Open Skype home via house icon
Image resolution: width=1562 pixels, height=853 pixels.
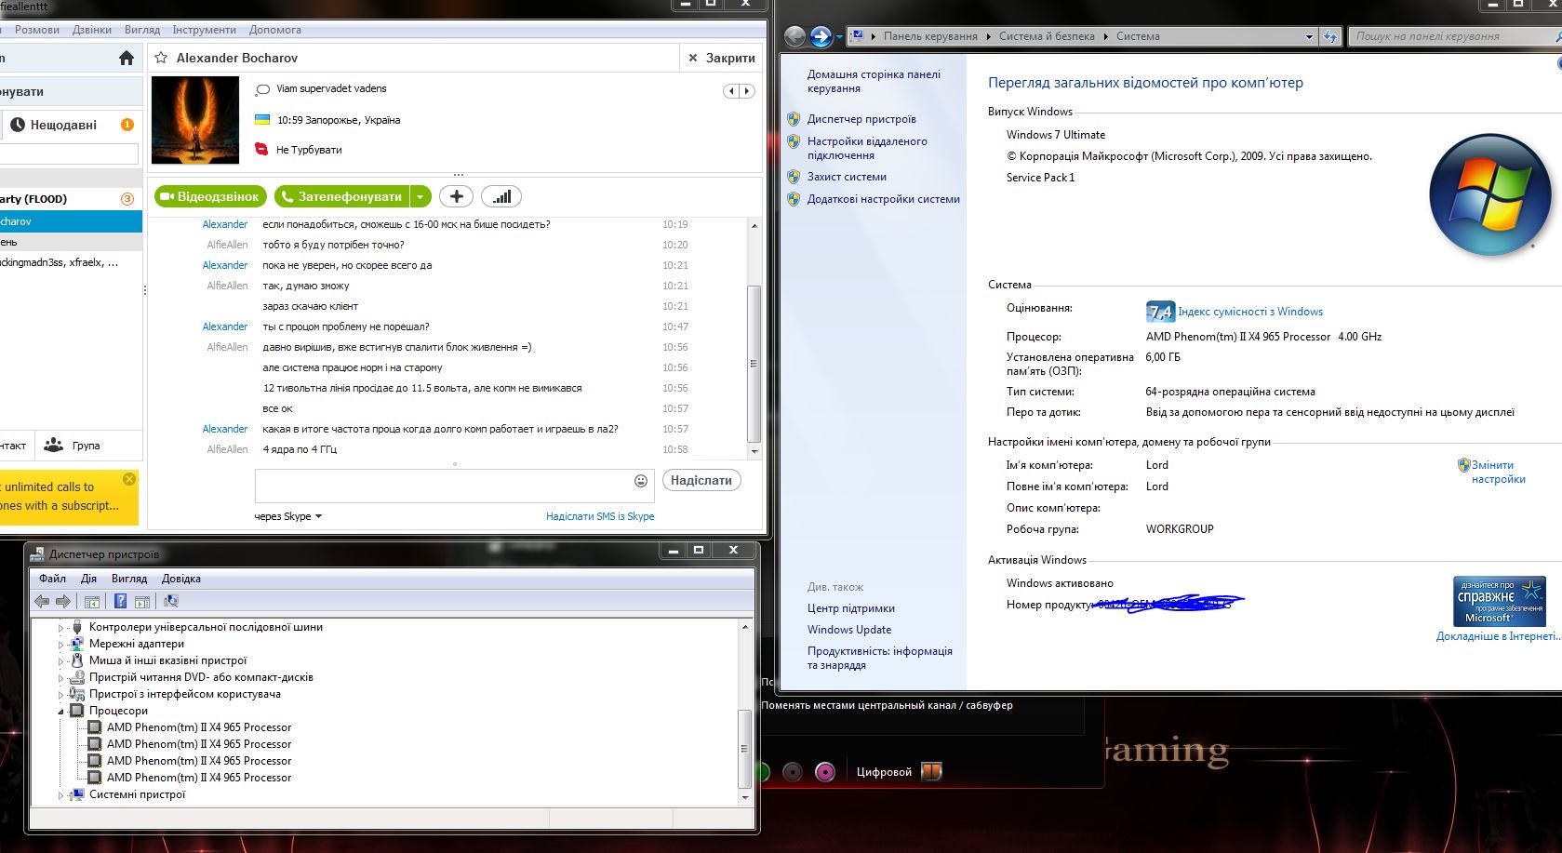tap(127, 58)
